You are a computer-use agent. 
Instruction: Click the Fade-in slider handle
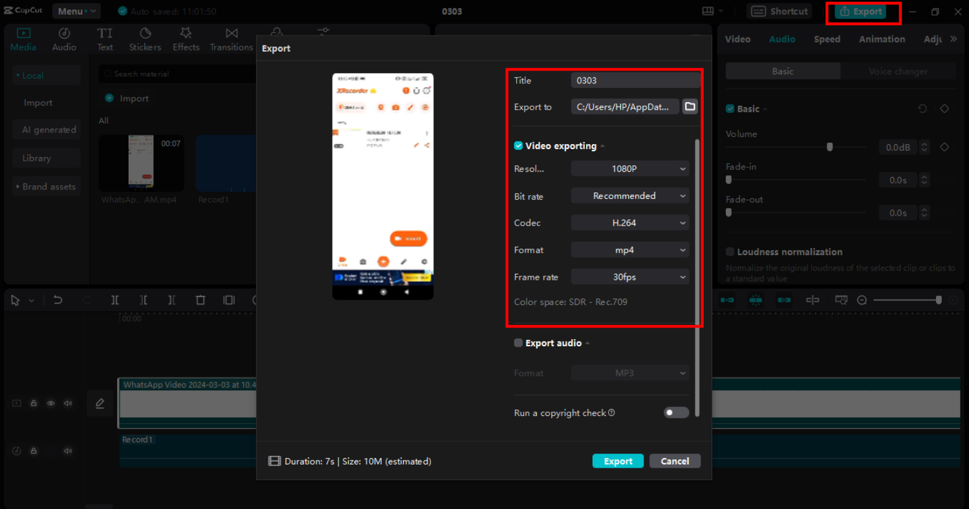point(729,180)
